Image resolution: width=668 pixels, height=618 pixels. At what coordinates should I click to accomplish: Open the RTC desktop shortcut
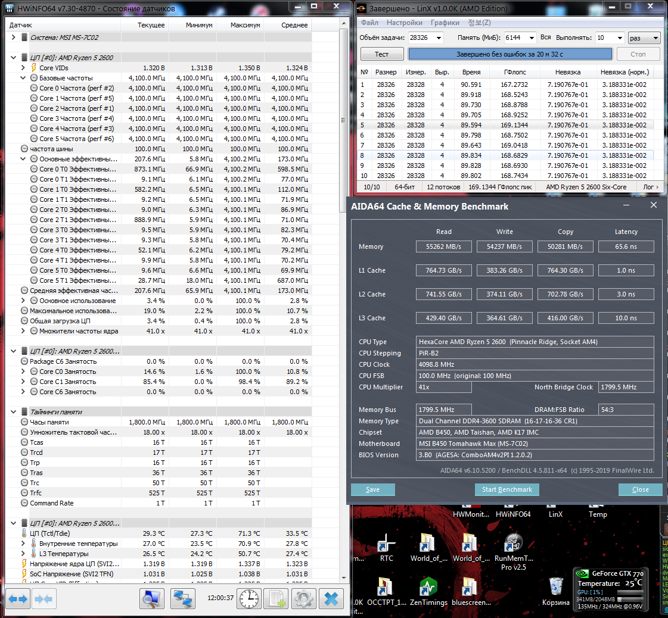click(x=386, y=548)
